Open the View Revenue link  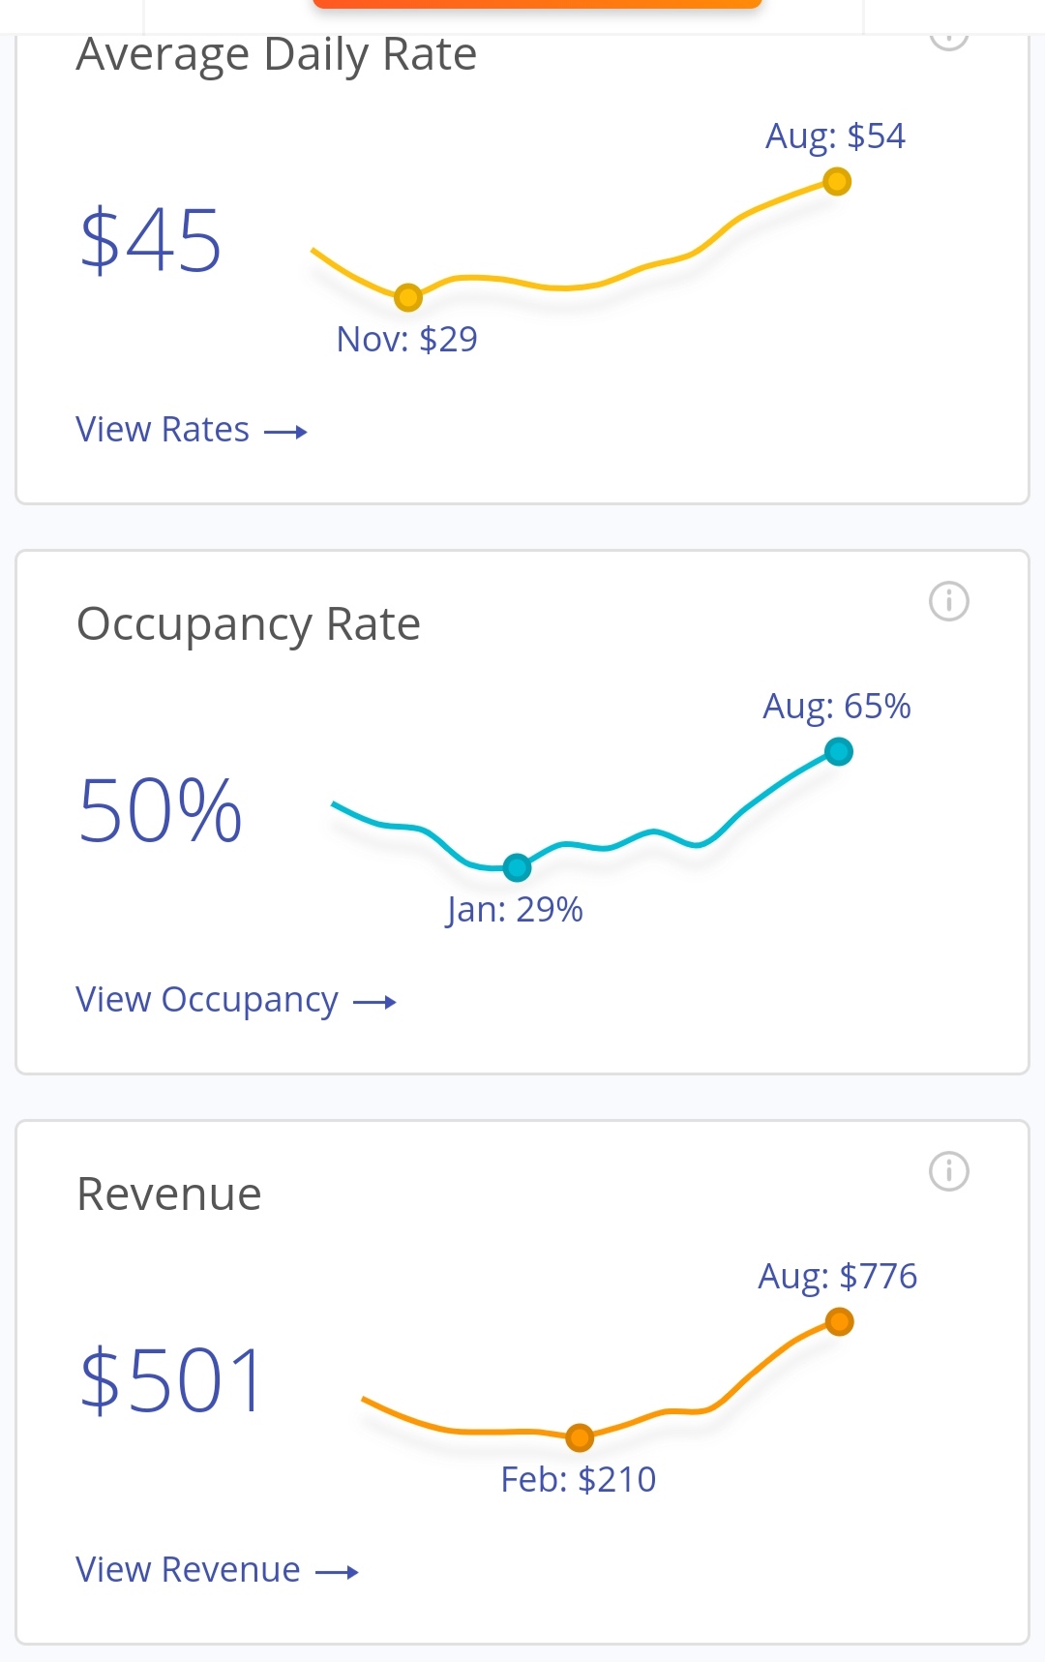click(x=188, y=1570)
